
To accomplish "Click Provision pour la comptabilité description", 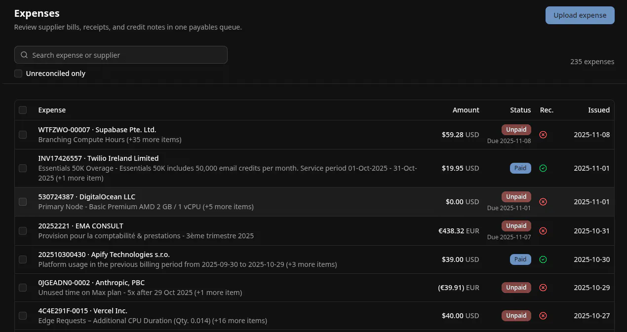I will 146,236.
